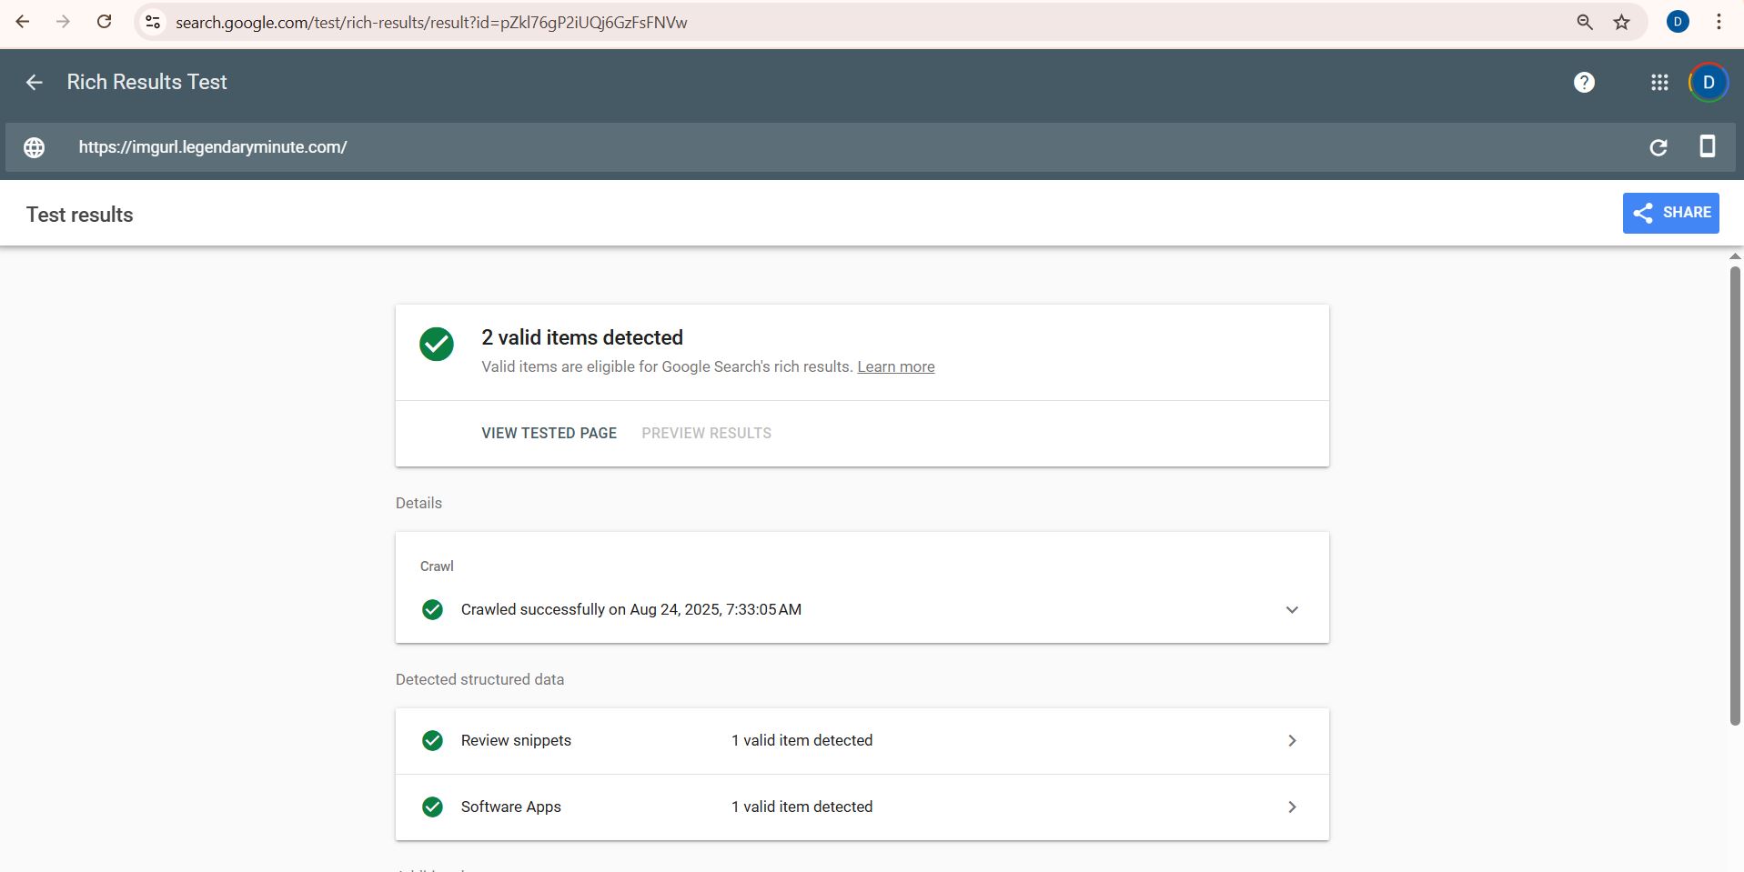Open site information icon in address bar
Screen dimensions: 1744x872
click(x=153, y=22)
